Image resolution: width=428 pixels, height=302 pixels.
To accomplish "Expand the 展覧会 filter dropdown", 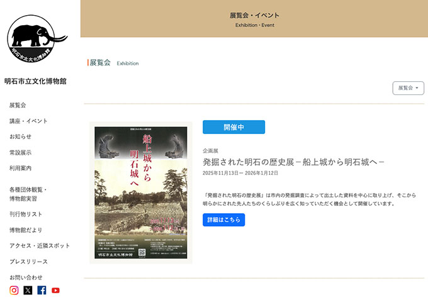I will 408,88.
